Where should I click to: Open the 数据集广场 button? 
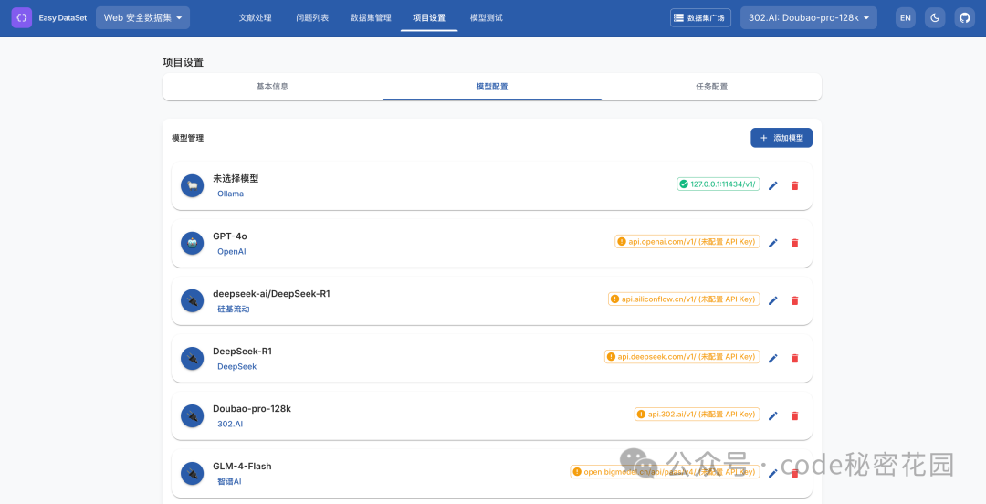(x=700, y=17)
